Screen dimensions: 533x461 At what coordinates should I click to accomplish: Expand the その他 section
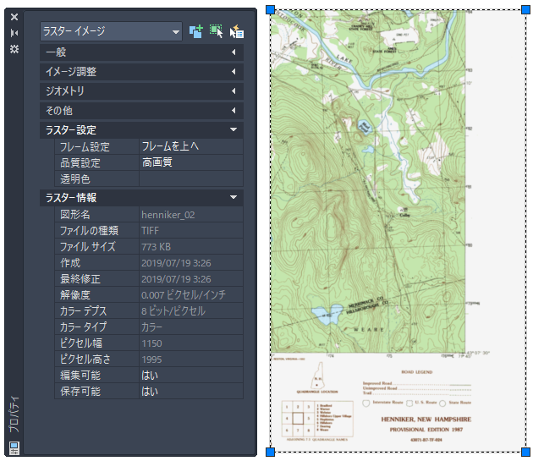pos(141,110)
